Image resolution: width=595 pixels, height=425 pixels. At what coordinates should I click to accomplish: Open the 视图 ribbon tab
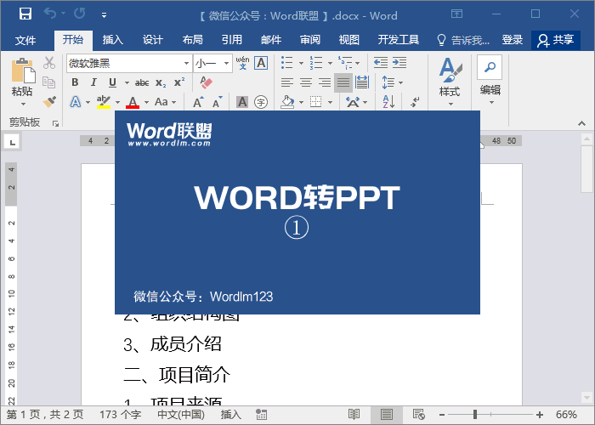(x=349, y=40)
